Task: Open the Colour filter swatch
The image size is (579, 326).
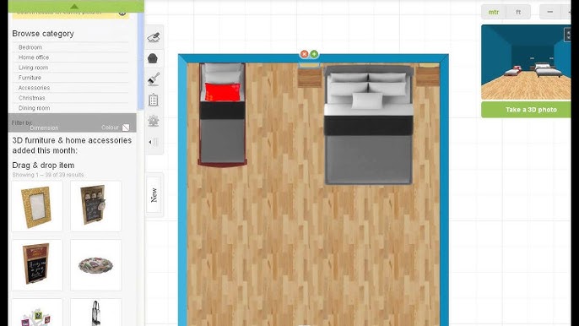Action: (x=126, y=128)
